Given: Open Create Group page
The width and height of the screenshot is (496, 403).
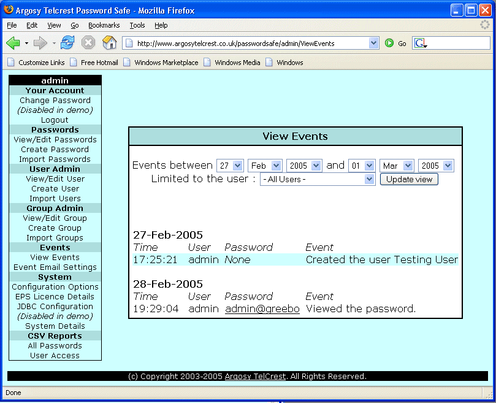Looking at the screenshot, I should pyautogui.click(x=55, y=228).
